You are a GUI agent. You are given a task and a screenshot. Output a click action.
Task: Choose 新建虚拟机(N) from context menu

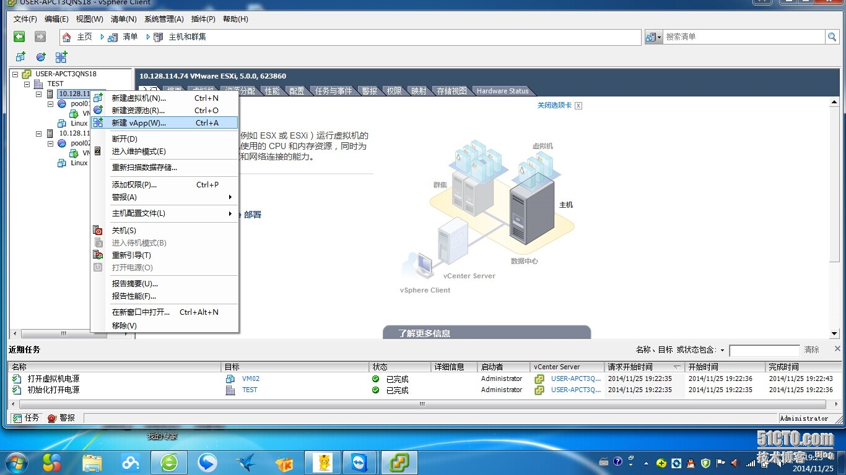pos(164,98)
